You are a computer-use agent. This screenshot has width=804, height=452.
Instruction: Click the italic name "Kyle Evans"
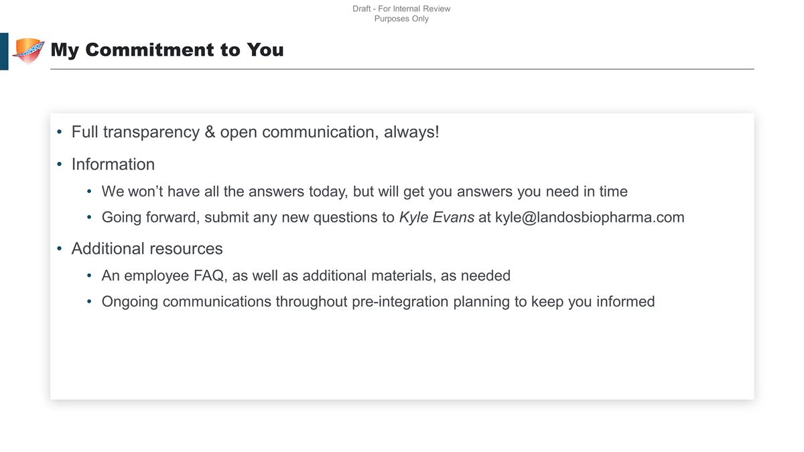[436, 217]
